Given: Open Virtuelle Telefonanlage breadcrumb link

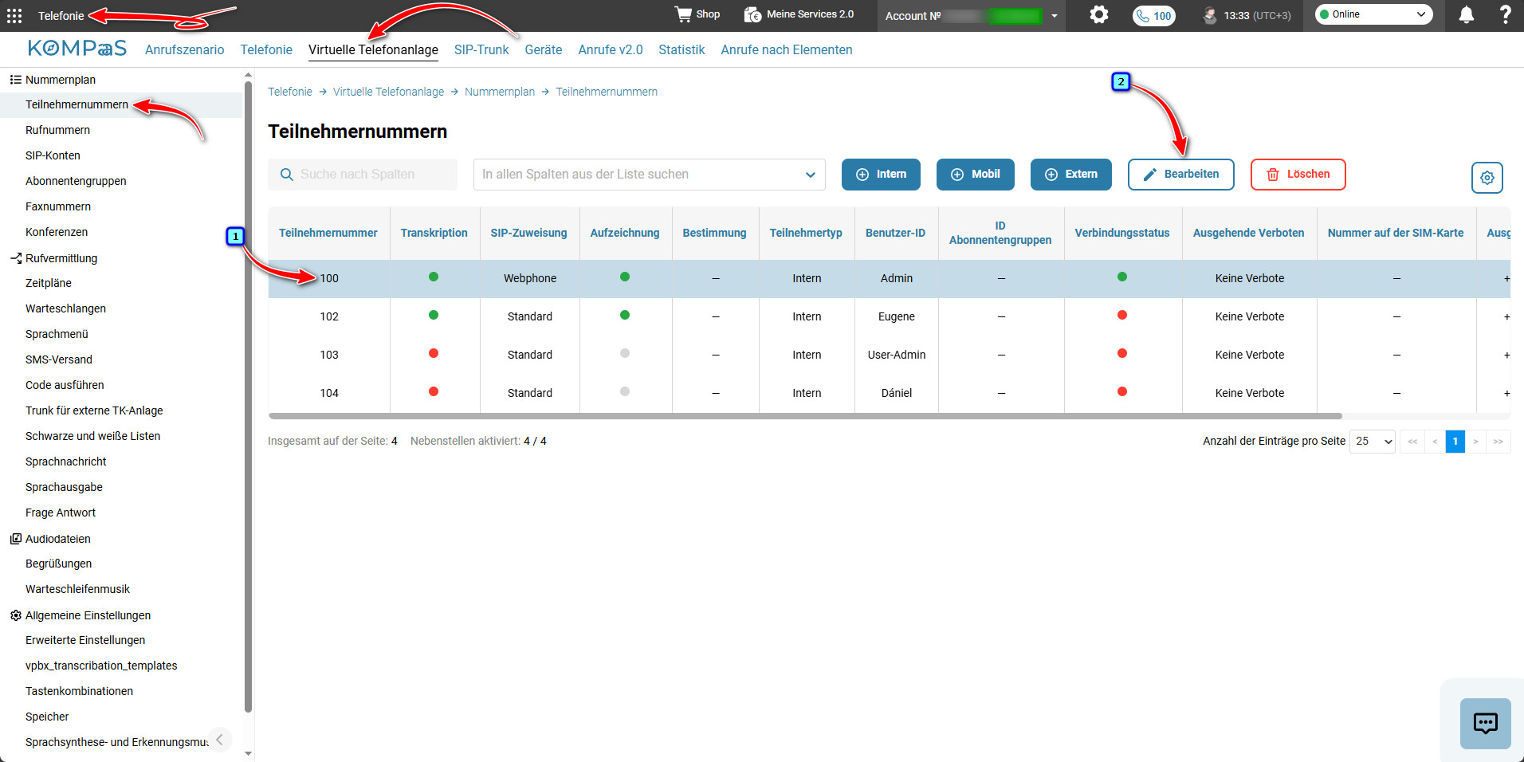Looking at the screenshot, I should [388, 92].
